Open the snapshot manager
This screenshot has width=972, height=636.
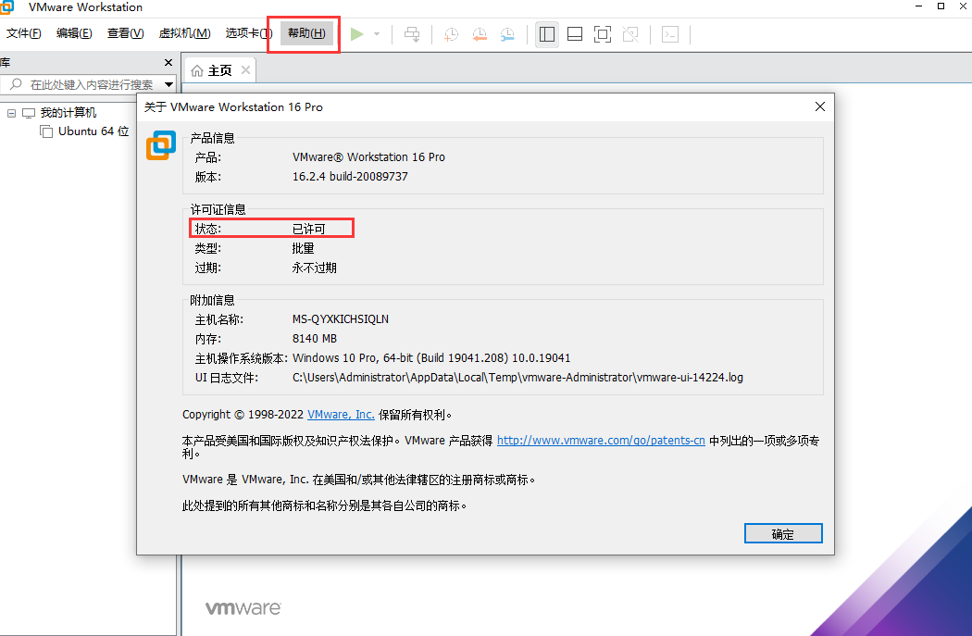(x=507, y=34)
